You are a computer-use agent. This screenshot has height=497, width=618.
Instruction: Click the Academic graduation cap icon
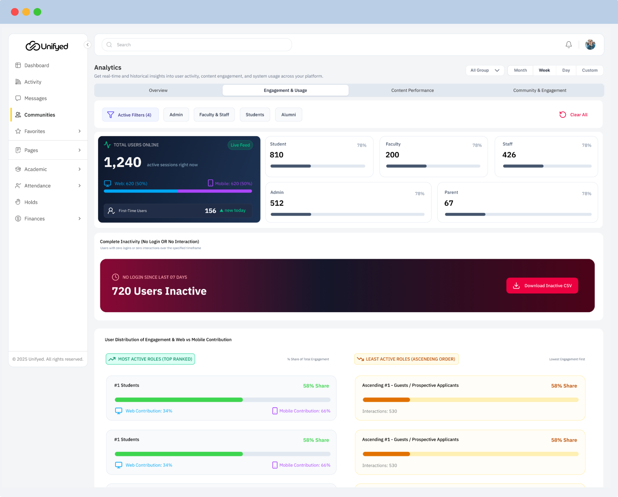point(18,169)
